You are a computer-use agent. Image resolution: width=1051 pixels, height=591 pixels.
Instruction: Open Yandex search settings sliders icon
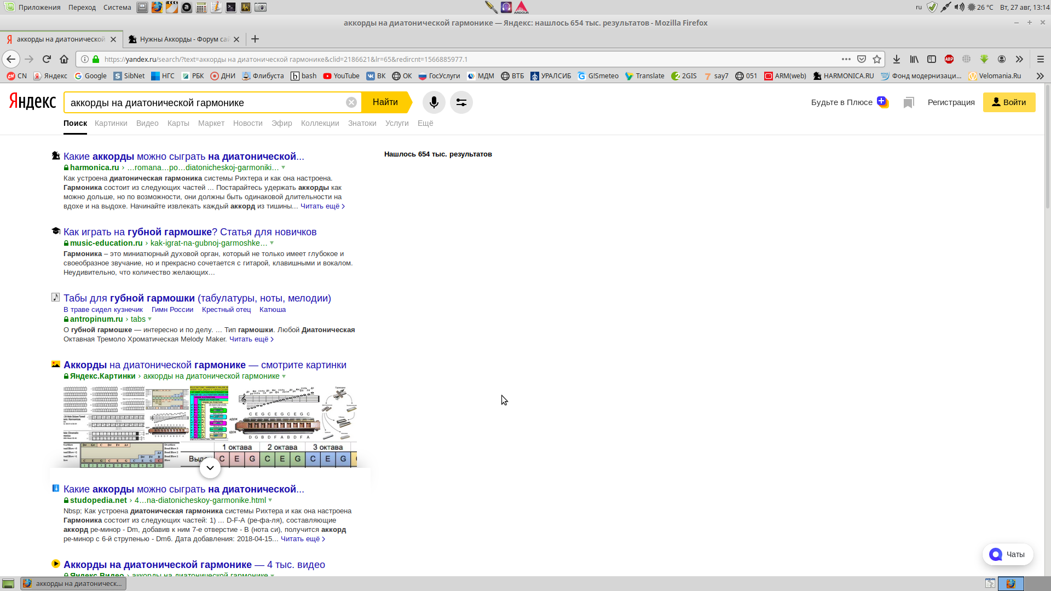(461, 102)
